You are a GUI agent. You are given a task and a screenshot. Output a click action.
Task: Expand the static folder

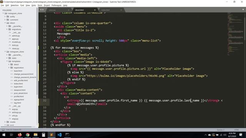7,58
